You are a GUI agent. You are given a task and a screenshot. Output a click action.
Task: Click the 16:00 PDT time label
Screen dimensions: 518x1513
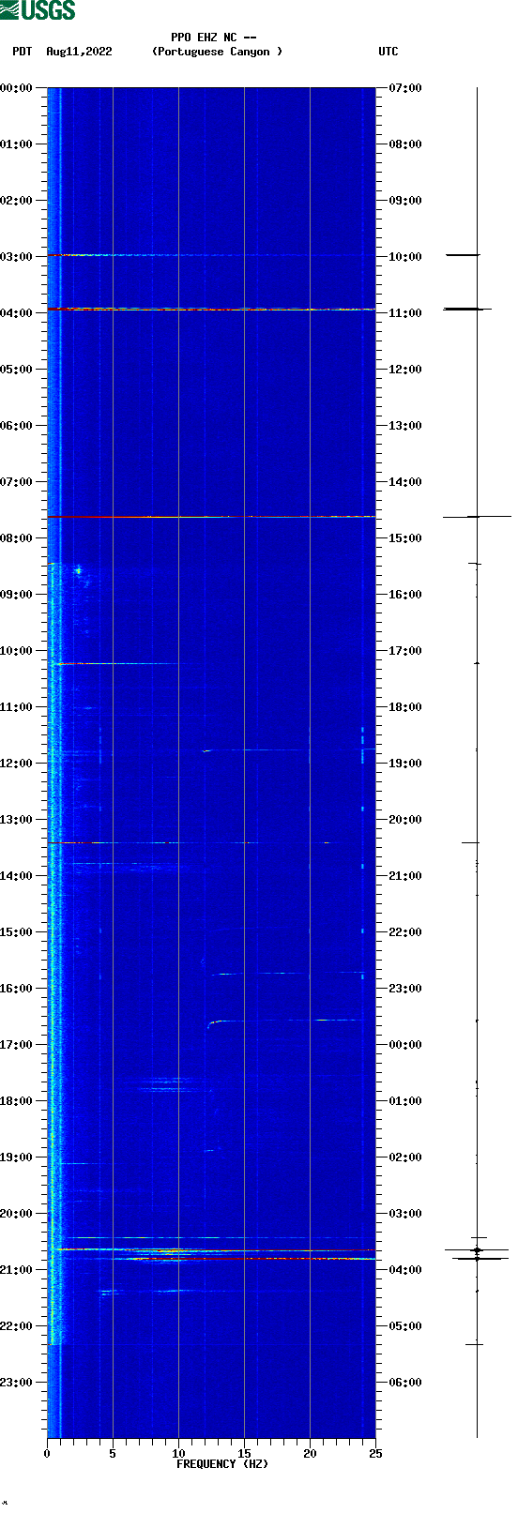(16, 989)
